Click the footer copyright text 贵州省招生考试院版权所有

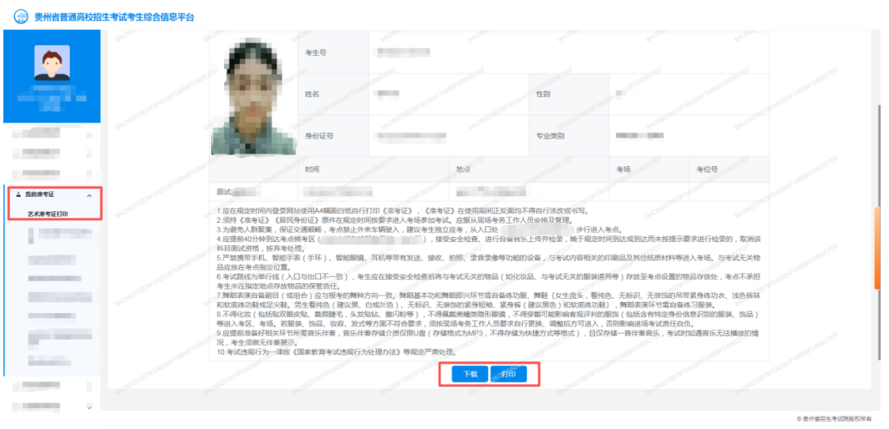coord(834,418)
